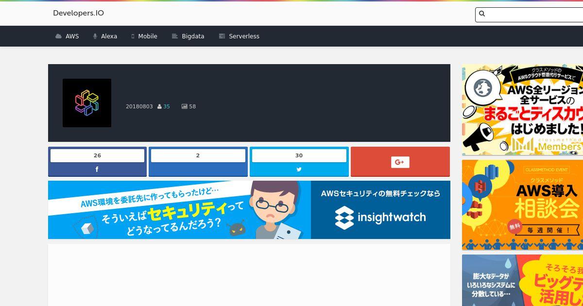This screenshot has height=306, width=583.
Task: Open the AWS discount Members ad banner
Action: [x=522, y=110]
